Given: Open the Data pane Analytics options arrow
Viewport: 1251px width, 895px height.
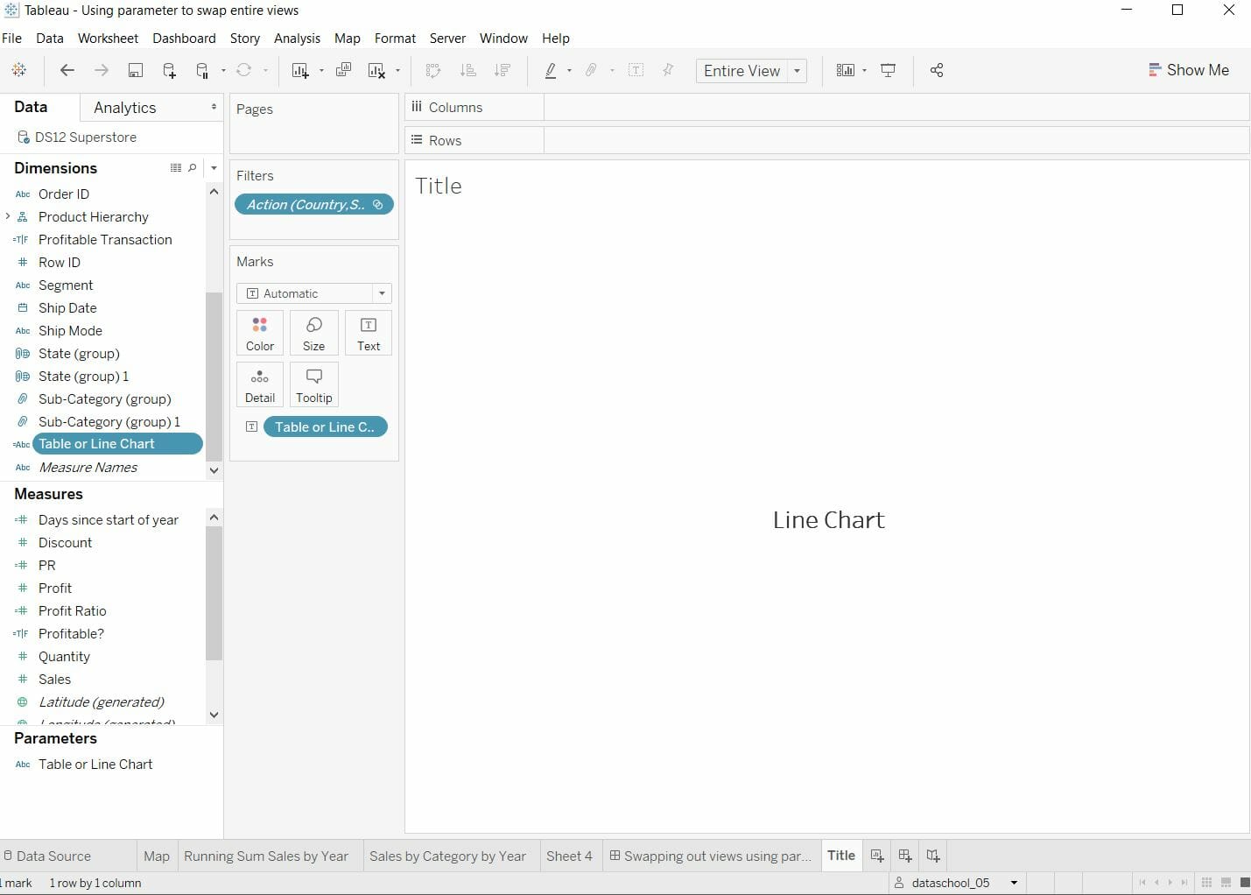Looking at the screenshot, I should coord(214,107).
